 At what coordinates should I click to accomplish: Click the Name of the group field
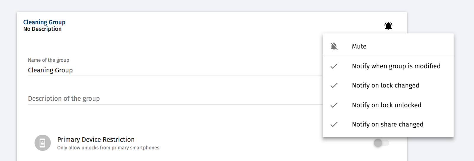point(175,70)
